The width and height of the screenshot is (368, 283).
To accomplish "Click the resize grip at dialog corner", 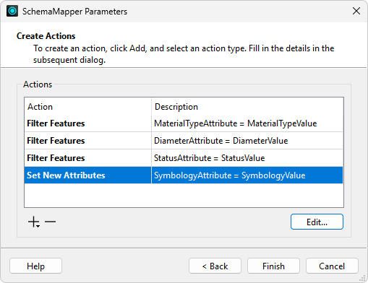I will 362,278.
